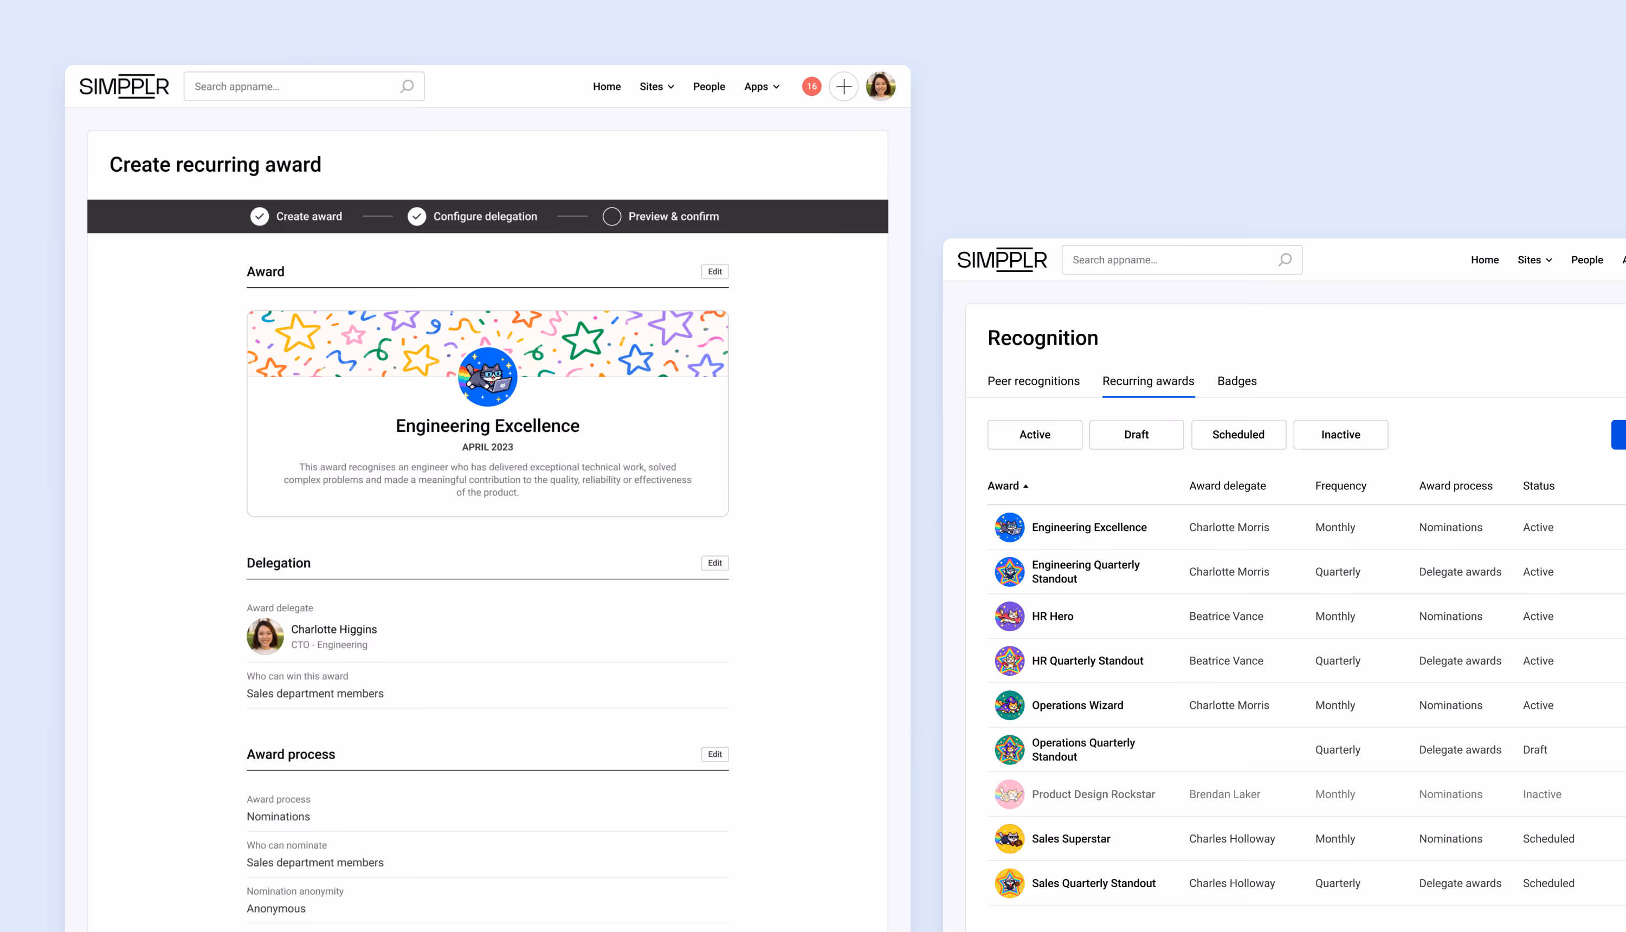Screen dimensions: 1626x932
Task: Open the user profile avatar menu
Action: tap(881, 86)
